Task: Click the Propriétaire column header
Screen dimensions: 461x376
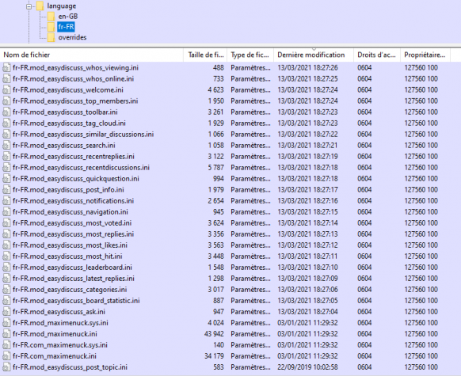Action: click(425, 55)
